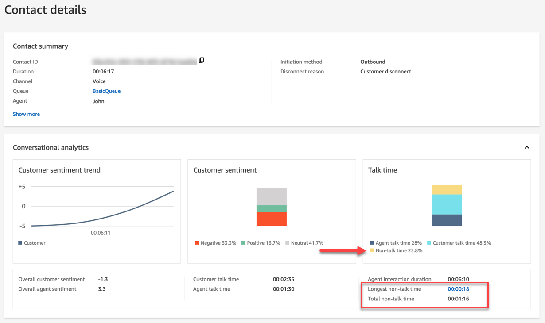Collapse the Conversational analytics section
This screenshot has height=323, width=545.
click(527, 147)
